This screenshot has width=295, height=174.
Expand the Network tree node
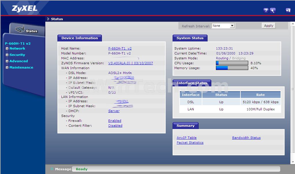[7, 48]
